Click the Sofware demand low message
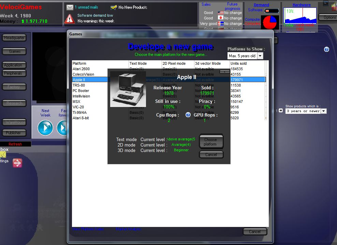Image resolution: width=337 pixels, height=245 pixels. [x=95, y=15]
